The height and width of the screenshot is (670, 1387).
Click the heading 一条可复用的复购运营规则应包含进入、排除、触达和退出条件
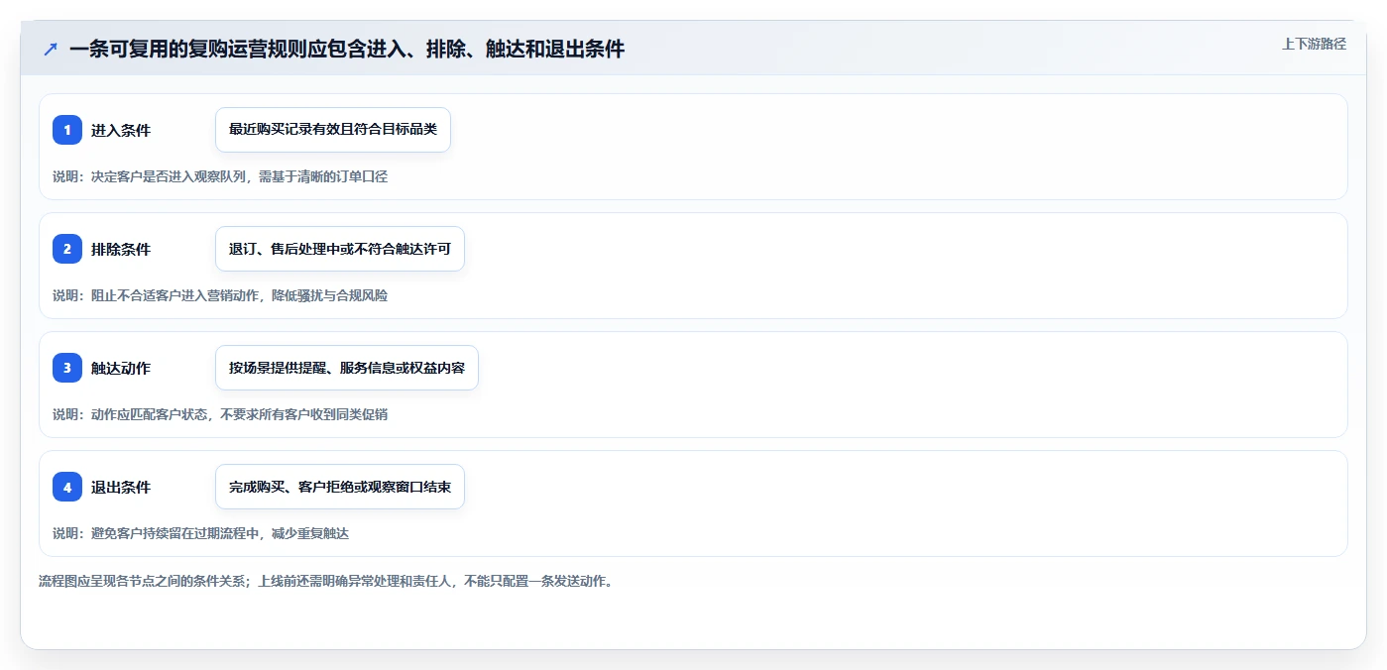pos(347,49)
